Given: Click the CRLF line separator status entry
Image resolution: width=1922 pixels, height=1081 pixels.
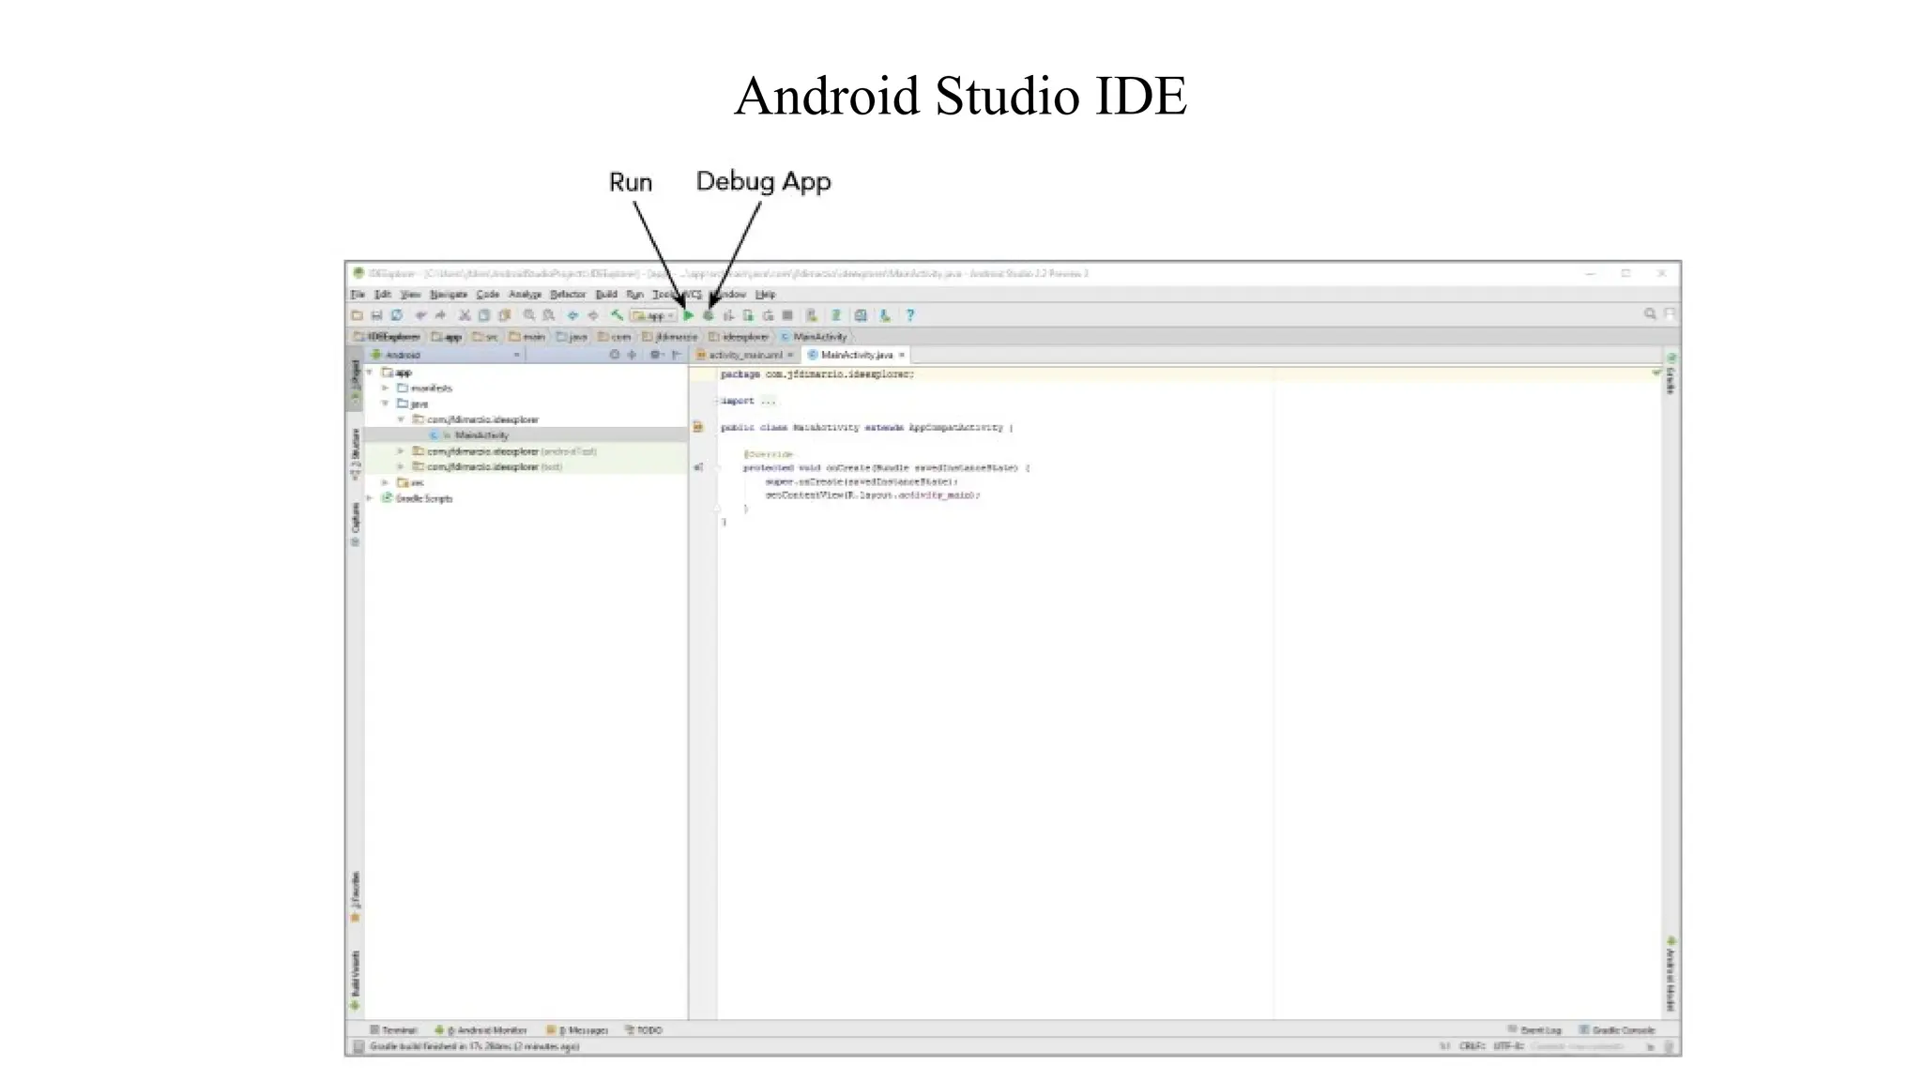Looking at the screenshot, I should pyautogui.click(x=1472, y=1046).
